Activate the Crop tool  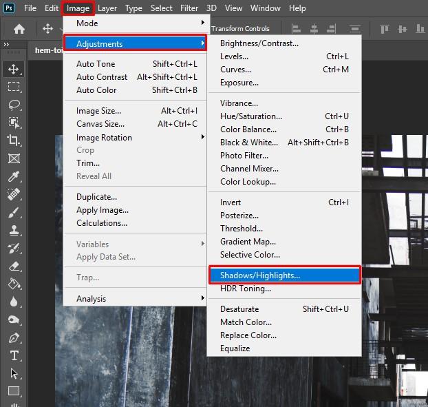pos(14,140)
